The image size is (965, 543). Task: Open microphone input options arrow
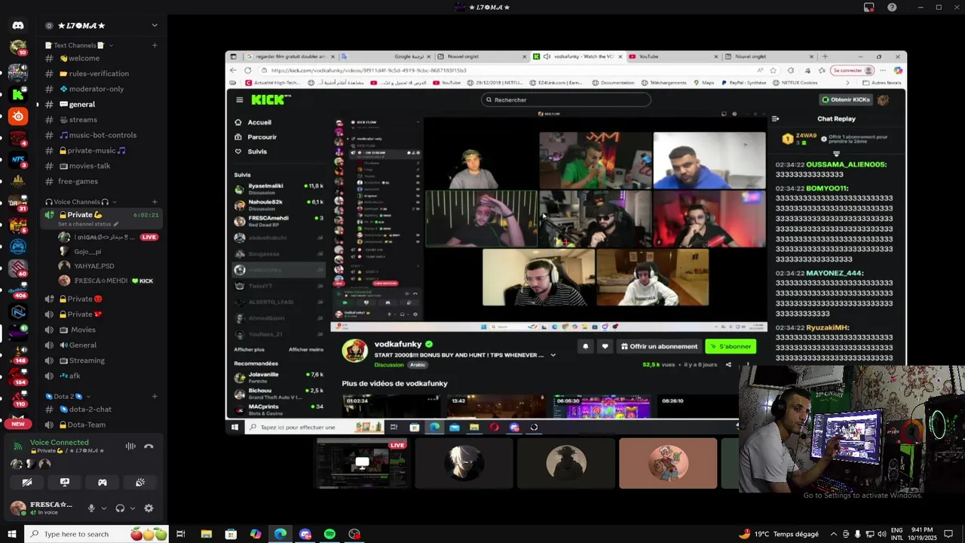[104, 508]
